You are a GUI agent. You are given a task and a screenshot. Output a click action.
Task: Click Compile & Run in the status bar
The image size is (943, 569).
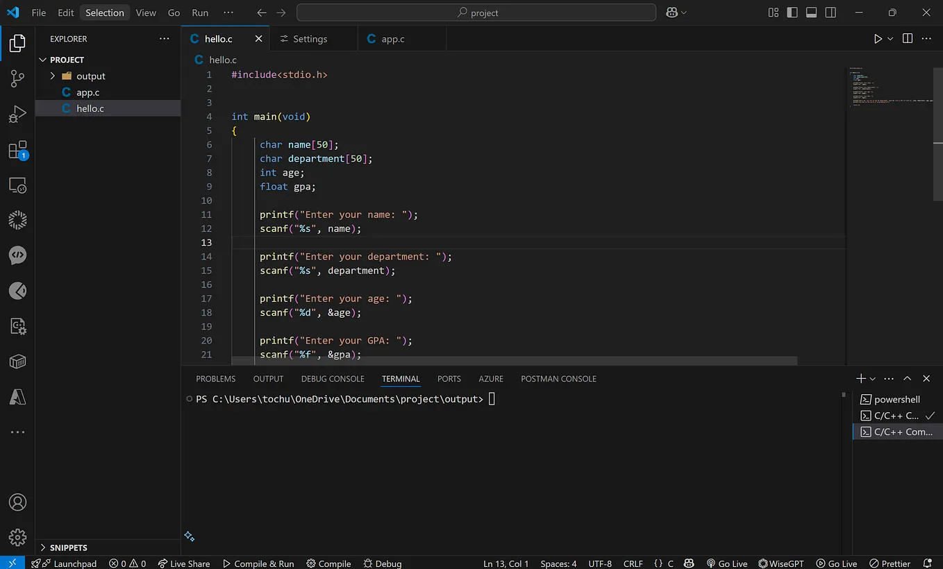(x=258, y=563)
